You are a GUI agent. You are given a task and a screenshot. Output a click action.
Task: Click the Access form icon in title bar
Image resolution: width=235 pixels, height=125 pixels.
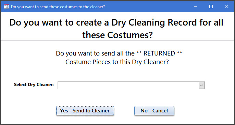click(x=6, y=6)
